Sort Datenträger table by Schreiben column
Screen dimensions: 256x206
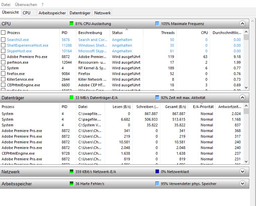(146, 107)
